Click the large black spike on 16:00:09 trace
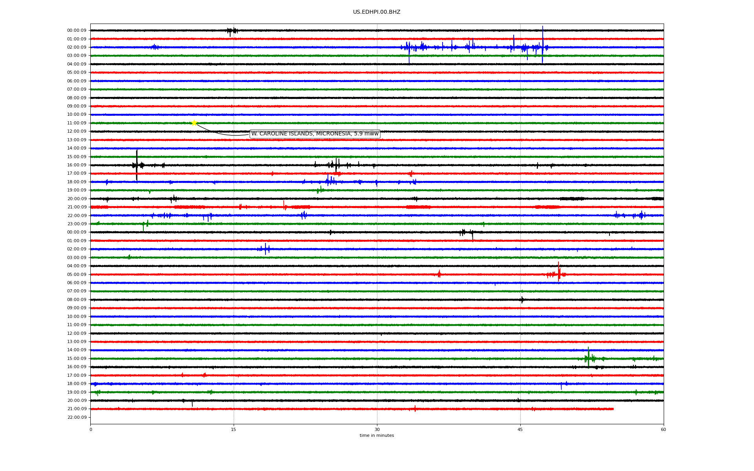The image size is (754, 471). [137, 165]
